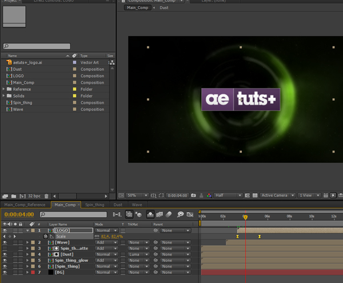Hide the Spin_thing_glow layer
This screenshot has height=283, width=343.
(x=5, y=260)
